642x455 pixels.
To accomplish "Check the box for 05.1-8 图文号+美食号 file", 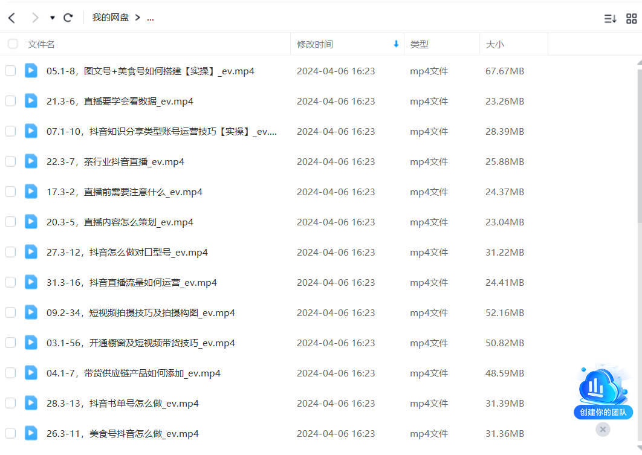I will click(x=10, y=71).
